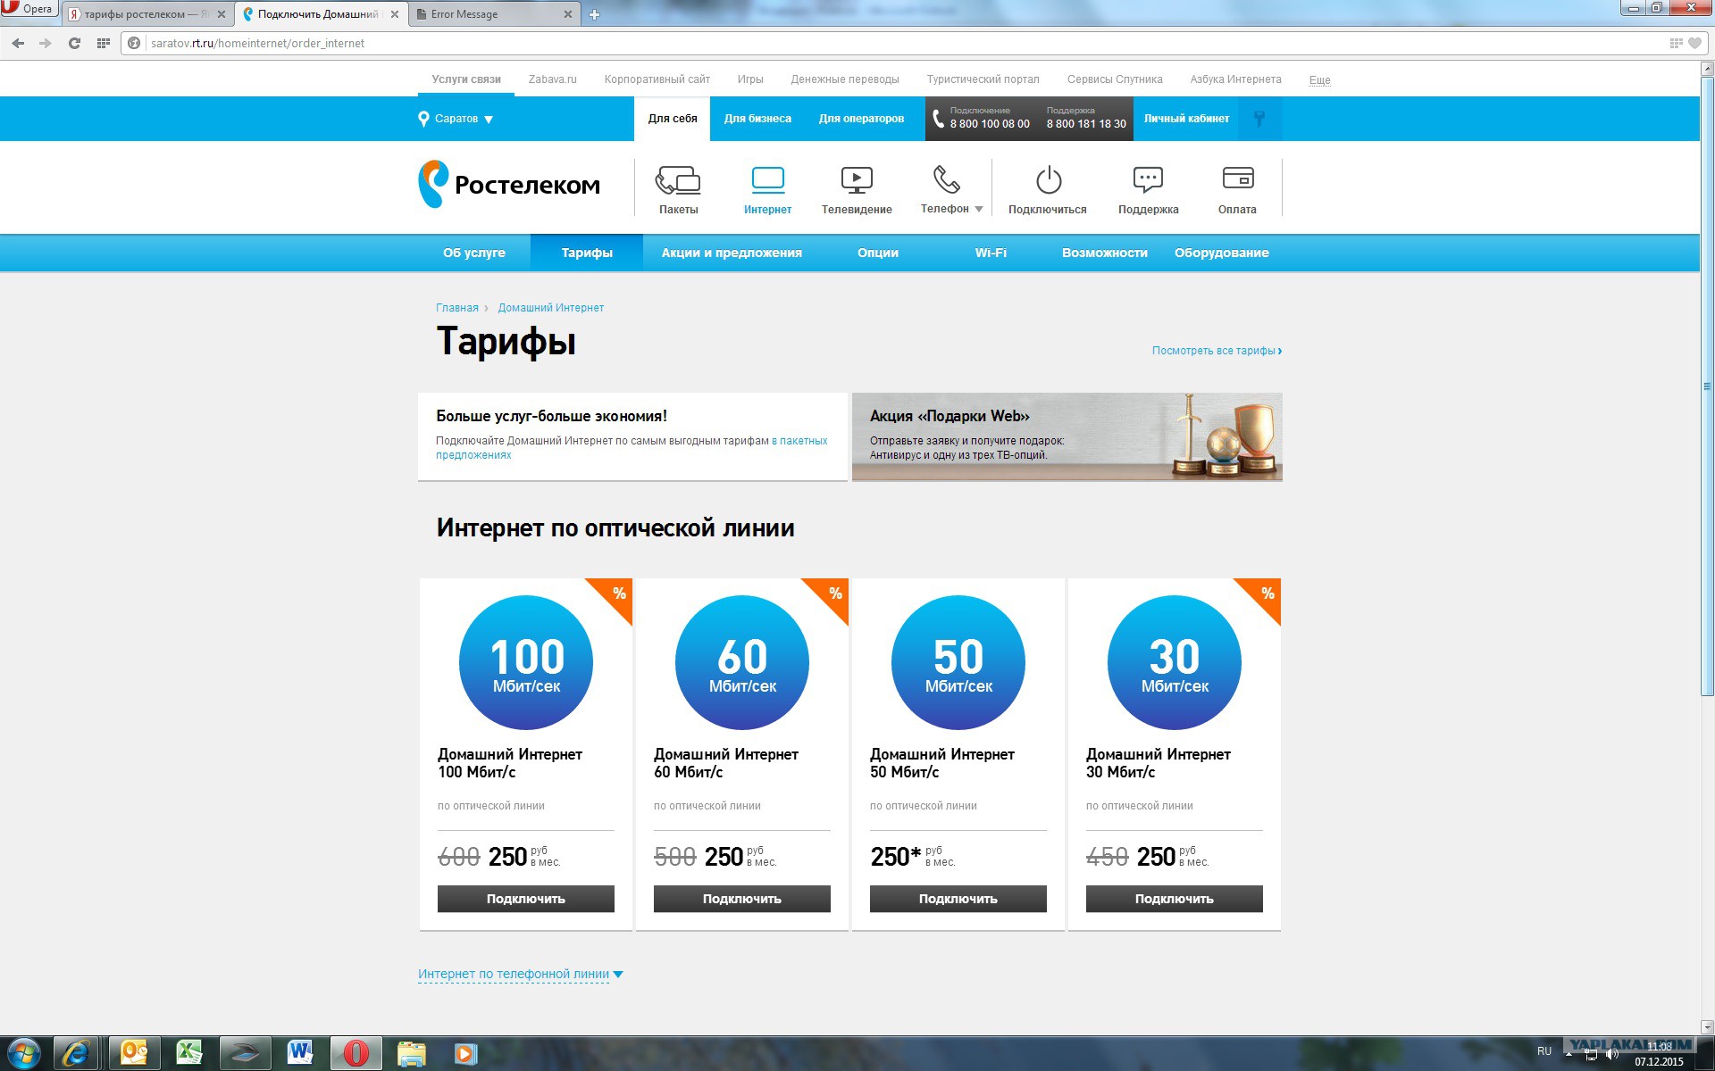
Task: Select the Для себя section tab
Action: pyautogui.click(x=673, y=119)
